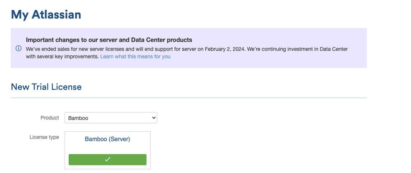Click the "My Atlassian" page heading

(x=46, y=14)
